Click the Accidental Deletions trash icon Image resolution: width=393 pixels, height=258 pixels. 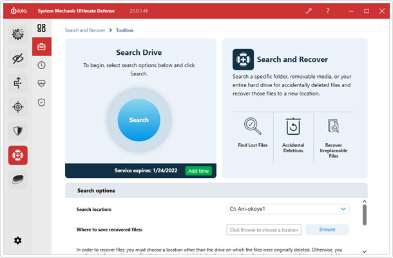293,126
